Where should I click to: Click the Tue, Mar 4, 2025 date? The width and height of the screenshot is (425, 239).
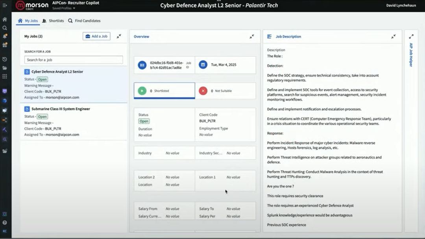(224, 65)
